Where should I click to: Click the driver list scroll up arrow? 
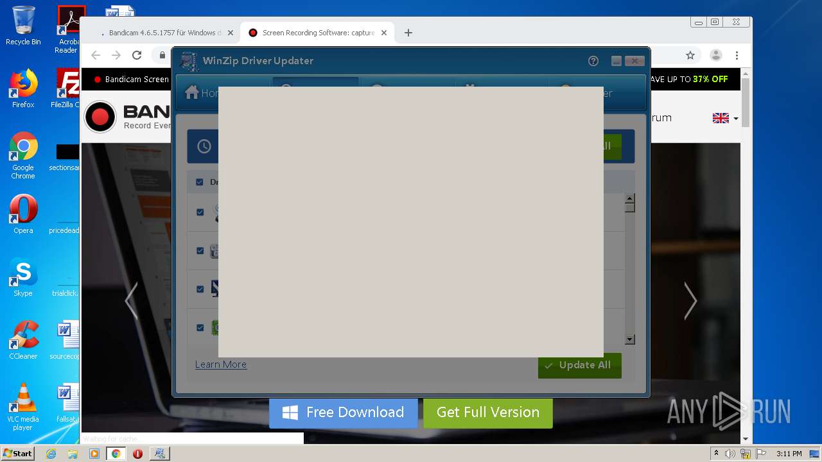coord(630,198)
